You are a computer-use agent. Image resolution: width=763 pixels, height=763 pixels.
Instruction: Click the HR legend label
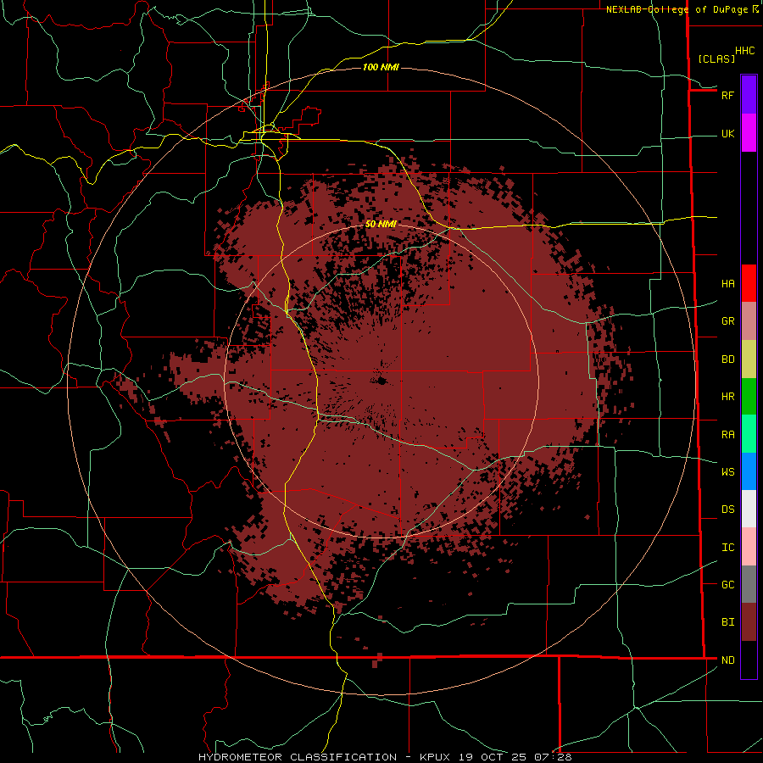coord(727,397)
